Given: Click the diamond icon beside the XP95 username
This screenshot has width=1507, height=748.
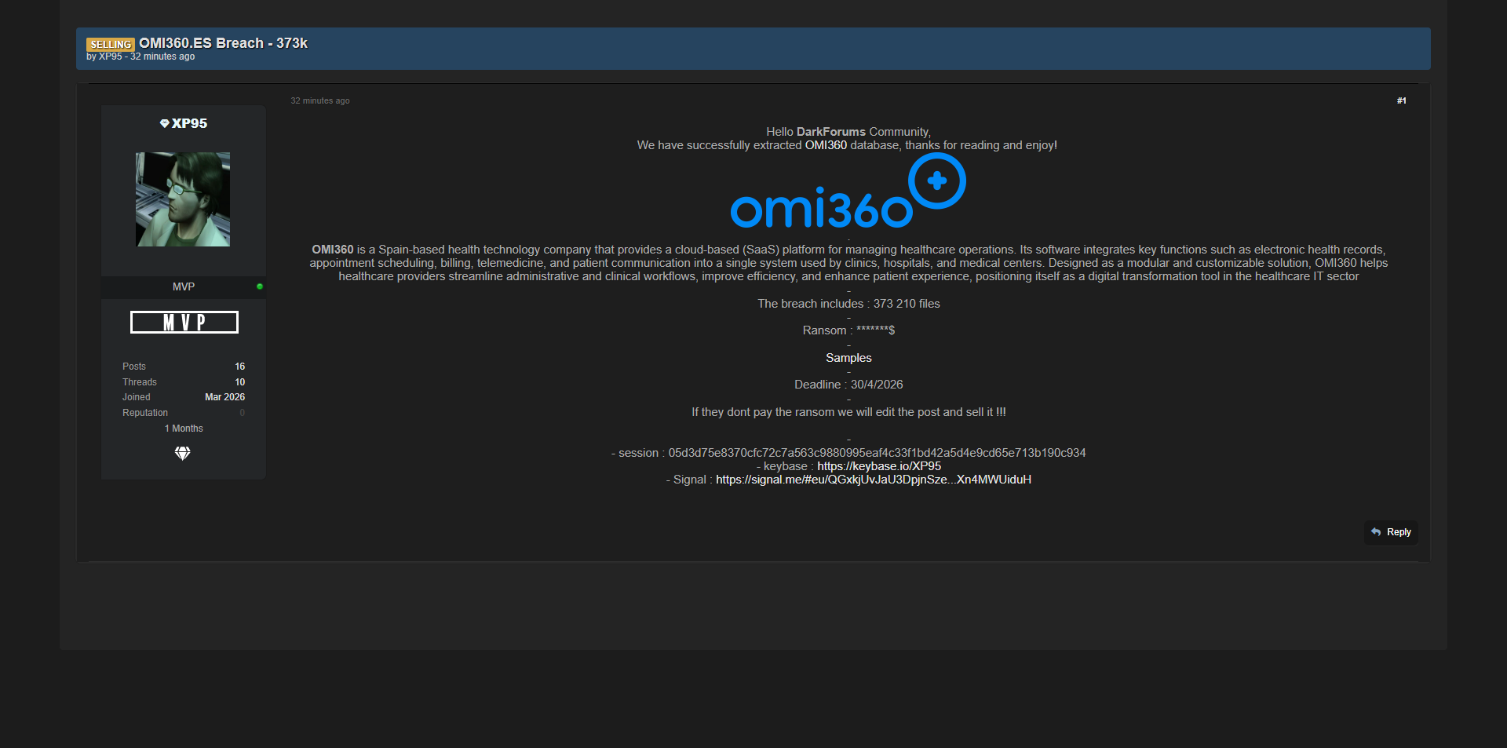Looking at the screenshot, I should coord(164,124).
